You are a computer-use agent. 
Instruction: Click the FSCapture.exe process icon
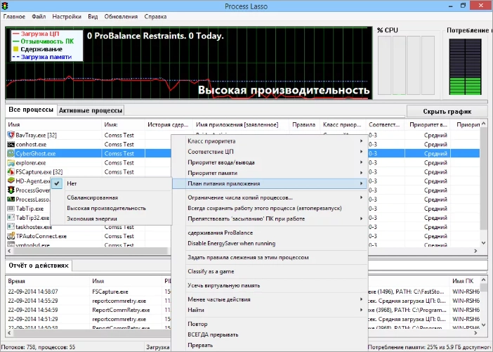(x=11, y=171)
